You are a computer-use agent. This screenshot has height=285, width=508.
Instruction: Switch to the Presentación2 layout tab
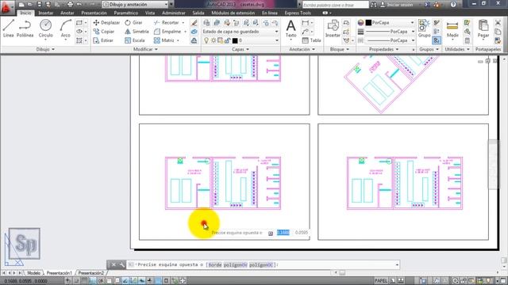90,273
